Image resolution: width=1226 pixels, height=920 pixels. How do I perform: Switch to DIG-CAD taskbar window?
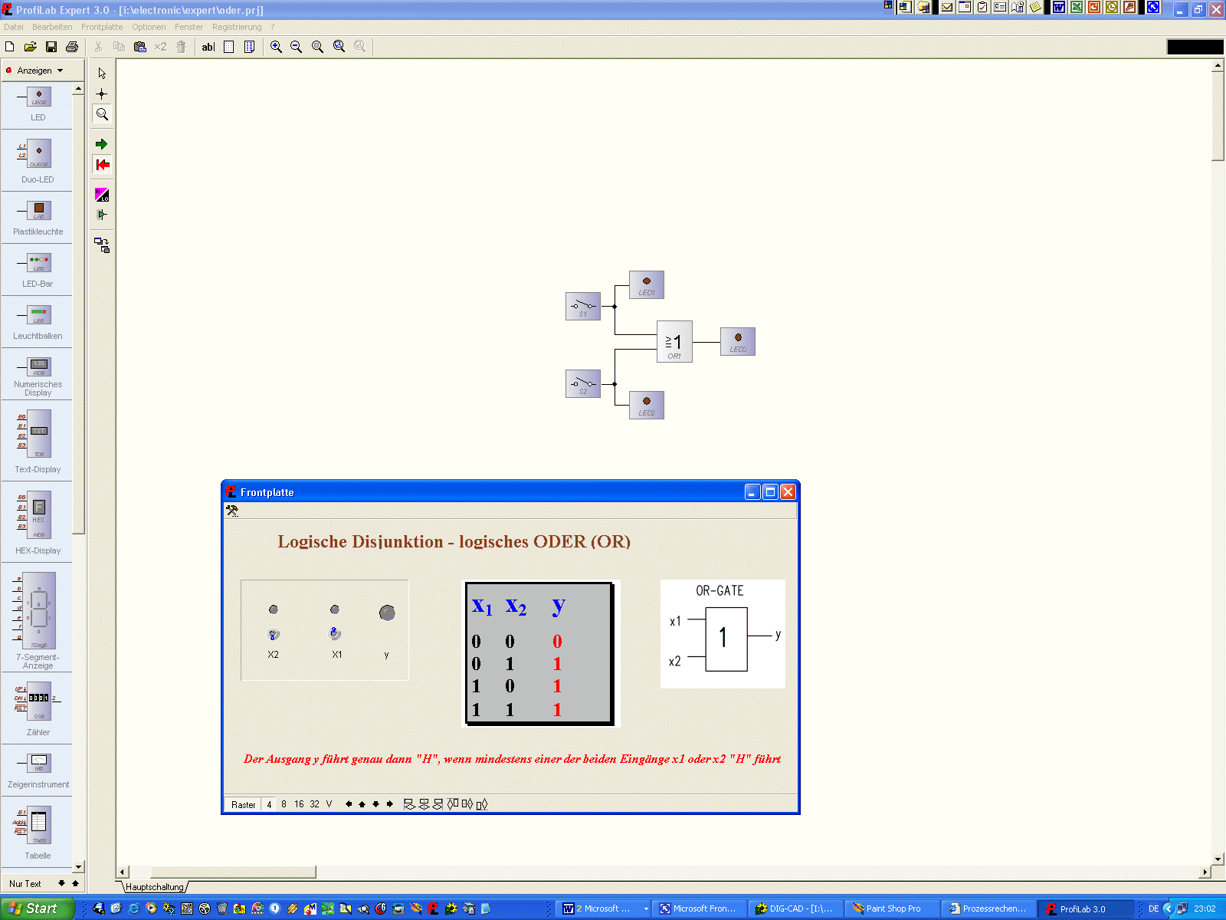tap(795, 909)
